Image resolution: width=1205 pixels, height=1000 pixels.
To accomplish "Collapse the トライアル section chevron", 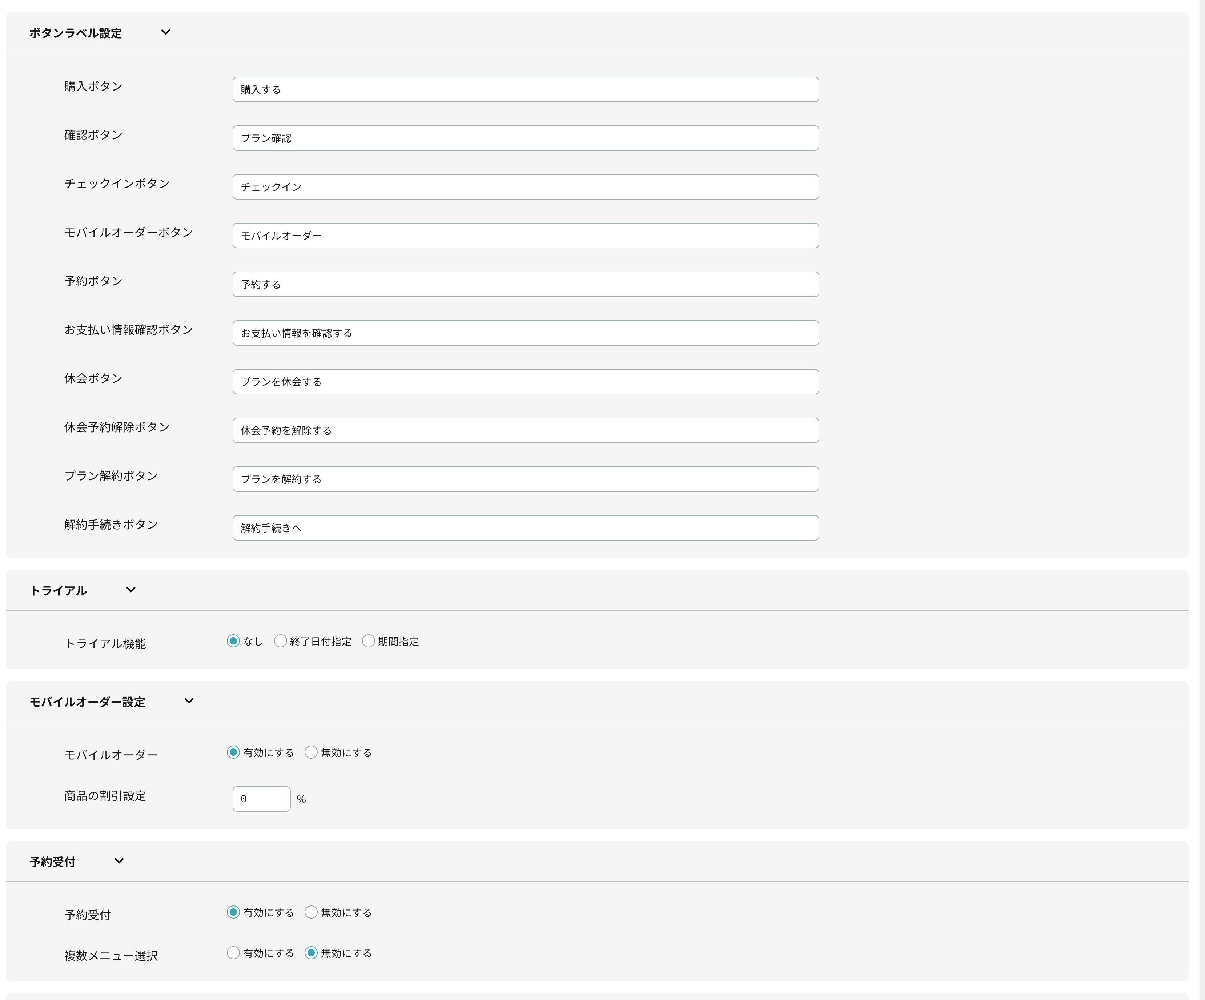I will point(131,590).
